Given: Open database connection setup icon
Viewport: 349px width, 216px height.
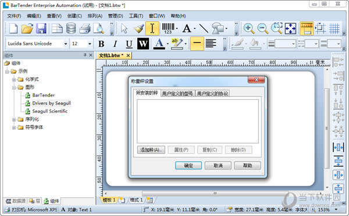Looking at the screenshot, I should click(71, 28).
